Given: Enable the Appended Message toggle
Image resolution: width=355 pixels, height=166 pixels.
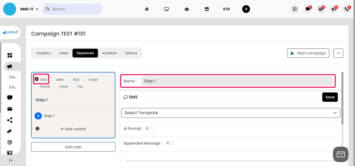Looking at the screenshot, I should (x=169, y=143).
